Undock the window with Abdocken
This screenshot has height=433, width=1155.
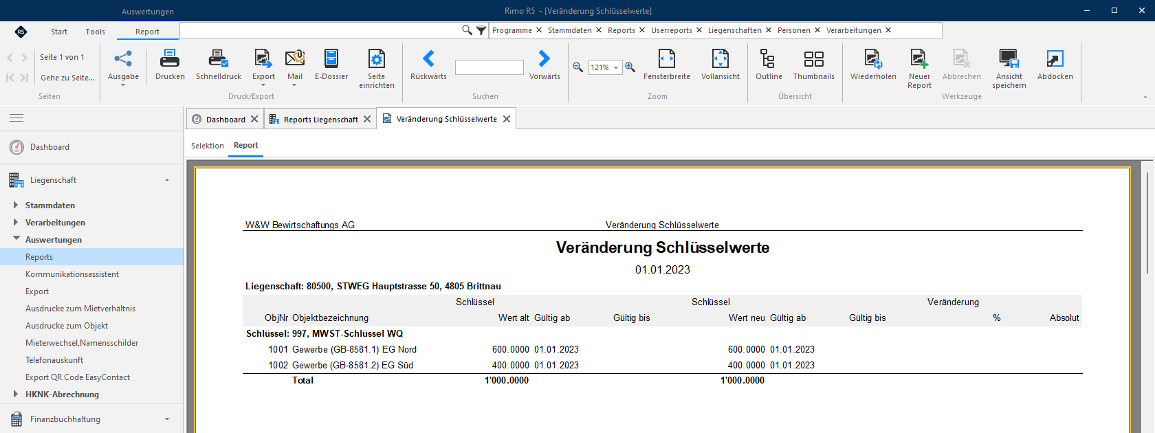[x=1055, y=65]
